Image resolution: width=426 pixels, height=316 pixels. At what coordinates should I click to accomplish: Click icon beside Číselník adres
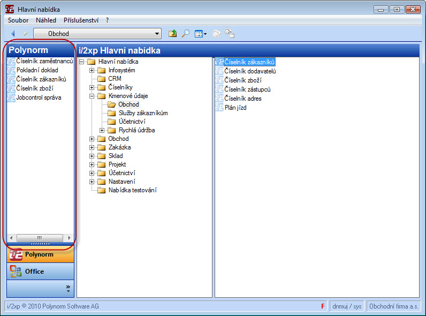point(219,99)
